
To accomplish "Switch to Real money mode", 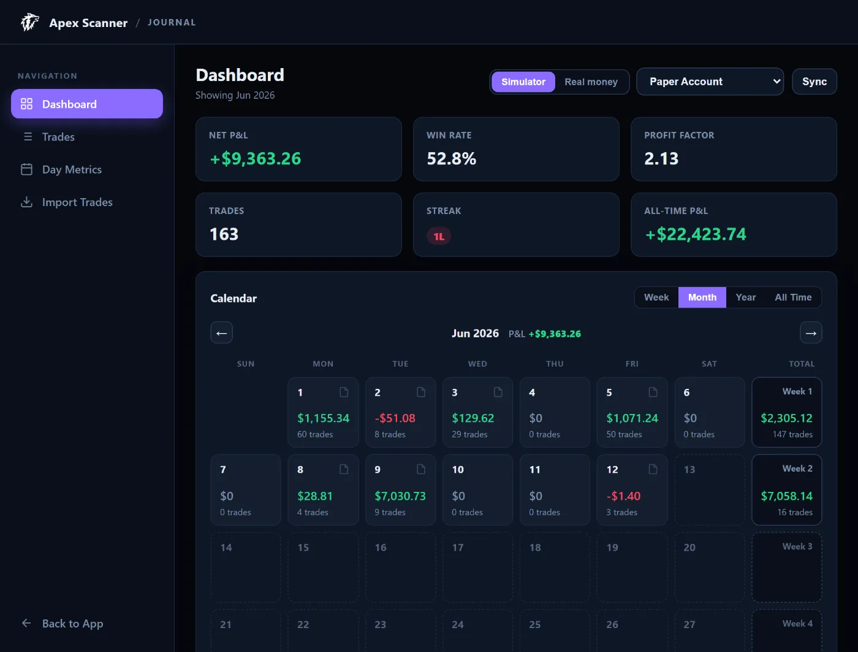I will click(591, 82).
